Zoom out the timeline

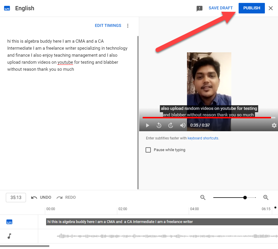pyautogui.click(x=203, y=198)
